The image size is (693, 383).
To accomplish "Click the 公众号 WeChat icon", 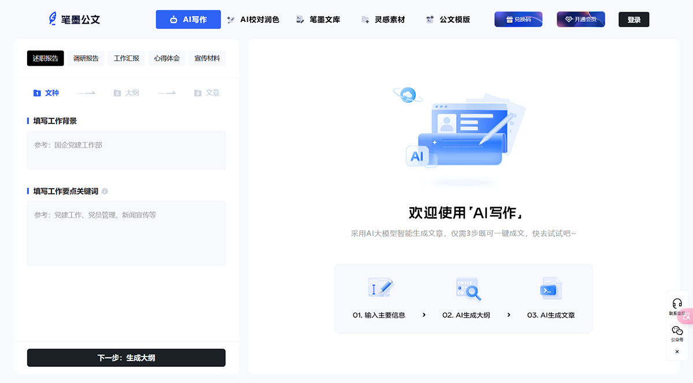I will (677, 330).
